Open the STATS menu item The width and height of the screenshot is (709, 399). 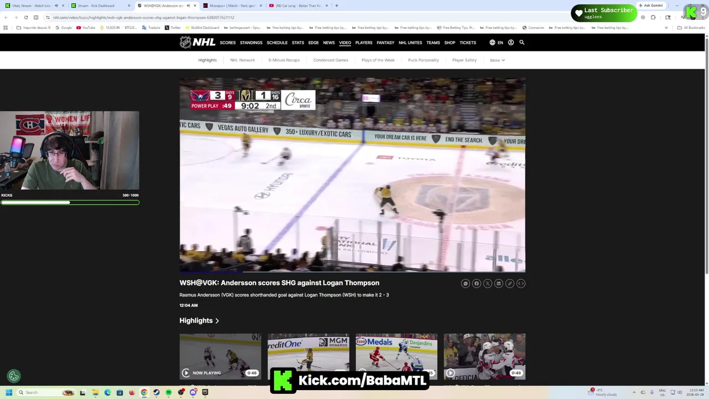pyautogui.click(x=298, y=43)
